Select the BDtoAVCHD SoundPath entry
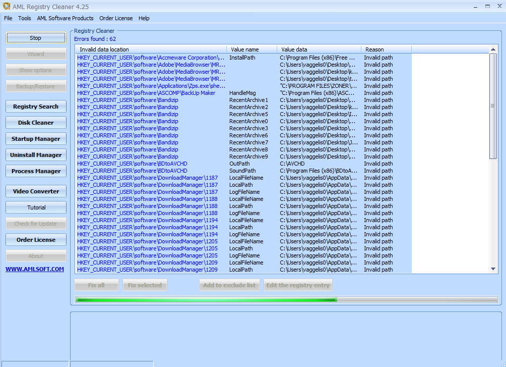506x367 pixels. click(243, 171)
